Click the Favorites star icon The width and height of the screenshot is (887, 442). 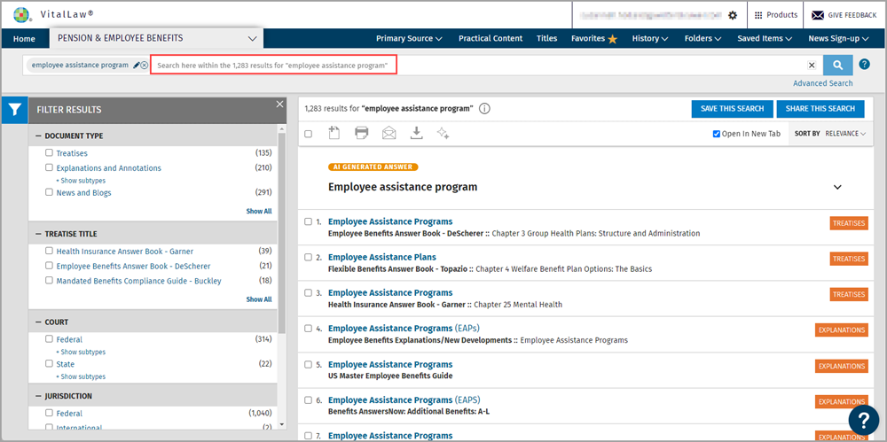(x=612, y=39)
